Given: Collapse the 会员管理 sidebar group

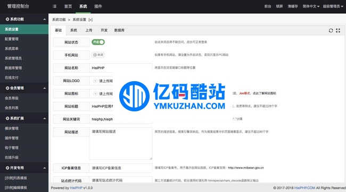Looking at the screenshot, I should tap(45, 88).
